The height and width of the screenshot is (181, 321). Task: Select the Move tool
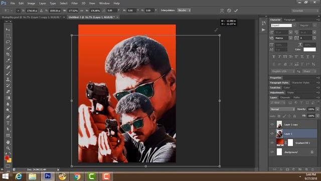(8, 30)
